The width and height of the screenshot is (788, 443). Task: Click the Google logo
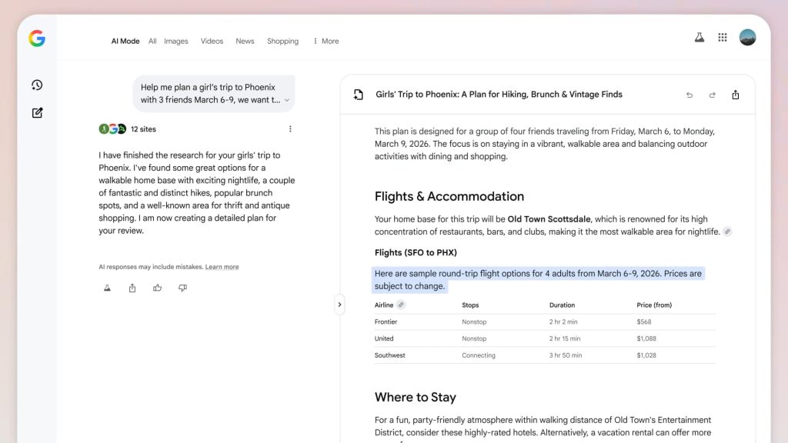point(37,38)
